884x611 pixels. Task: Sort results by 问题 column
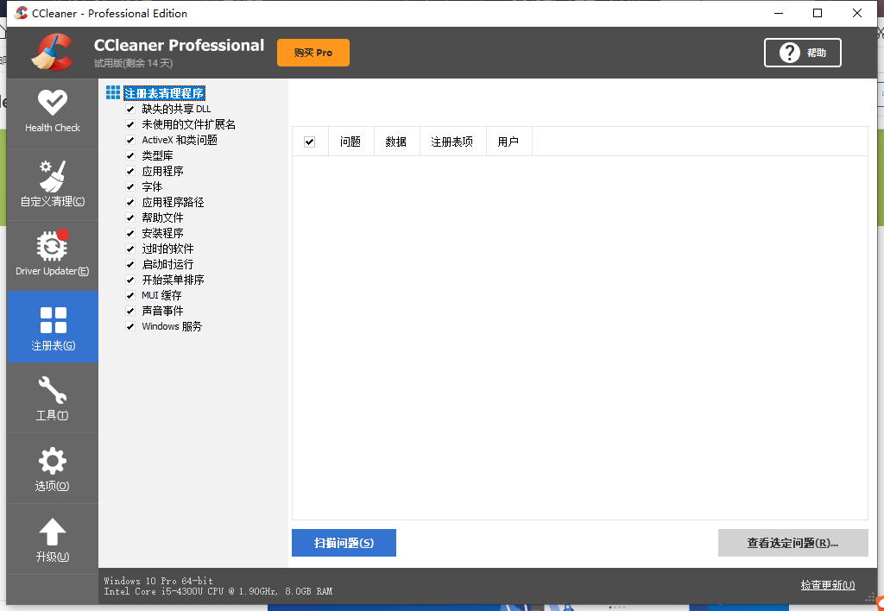click(x=350, y=142)
